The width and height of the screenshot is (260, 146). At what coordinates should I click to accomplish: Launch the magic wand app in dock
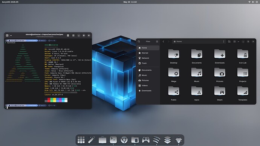click(x=92, y=140)
